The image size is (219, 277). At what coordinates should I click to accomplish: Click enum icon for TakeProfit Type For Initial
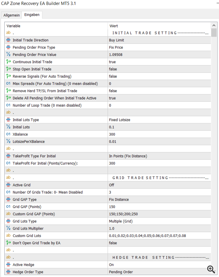pyautogui.click(x=8, y=156)
